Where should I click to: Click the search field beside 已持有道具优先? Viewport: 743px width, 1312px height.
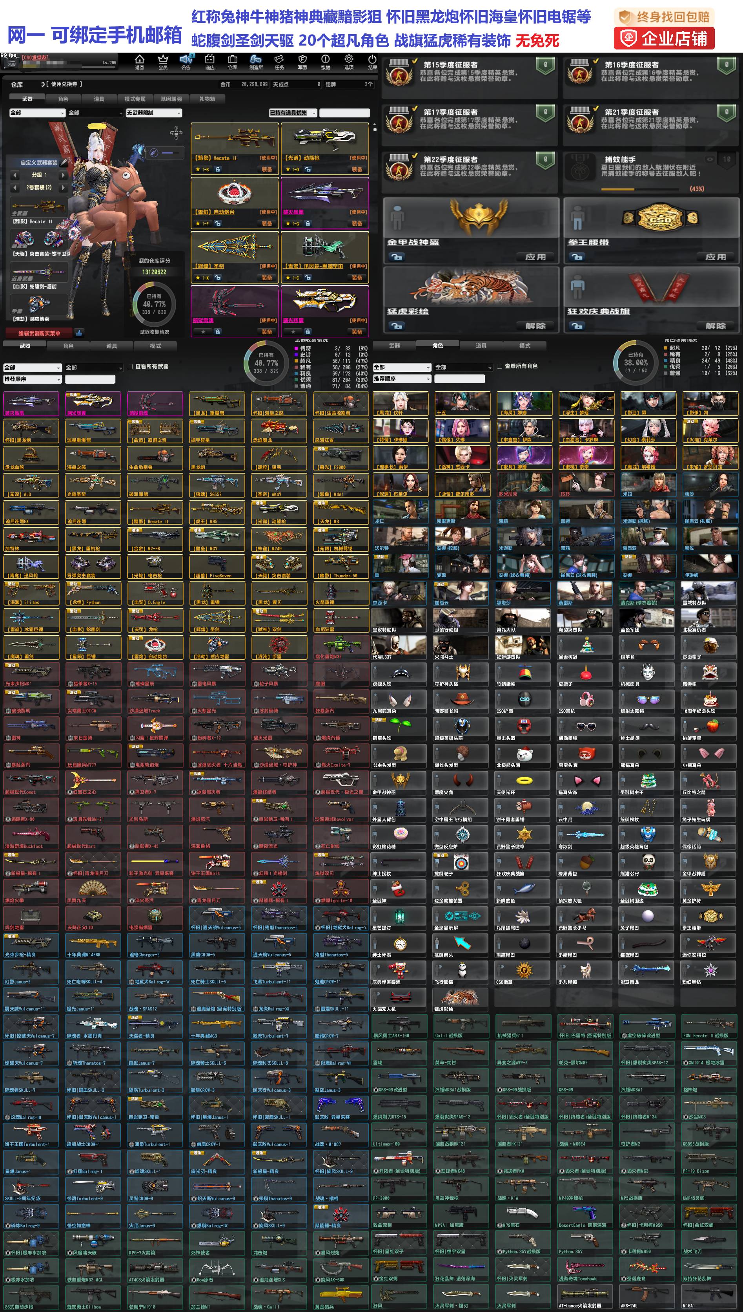(344, 113)
